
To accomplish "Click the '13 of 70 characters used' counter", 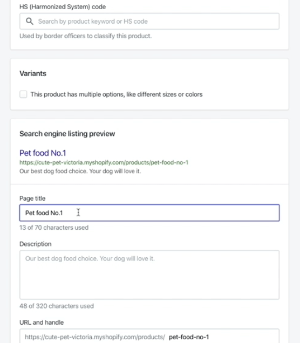I will 54,228.
